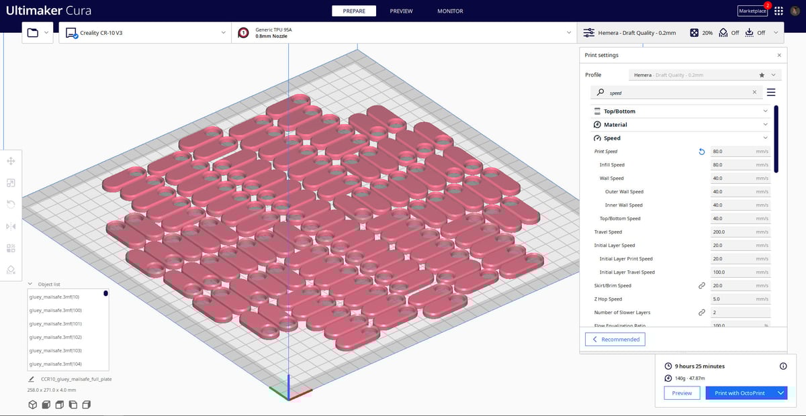Click link icon beside Skirt/Brim Speed
This screenshot has width=806, height=416.
(702, 286)
